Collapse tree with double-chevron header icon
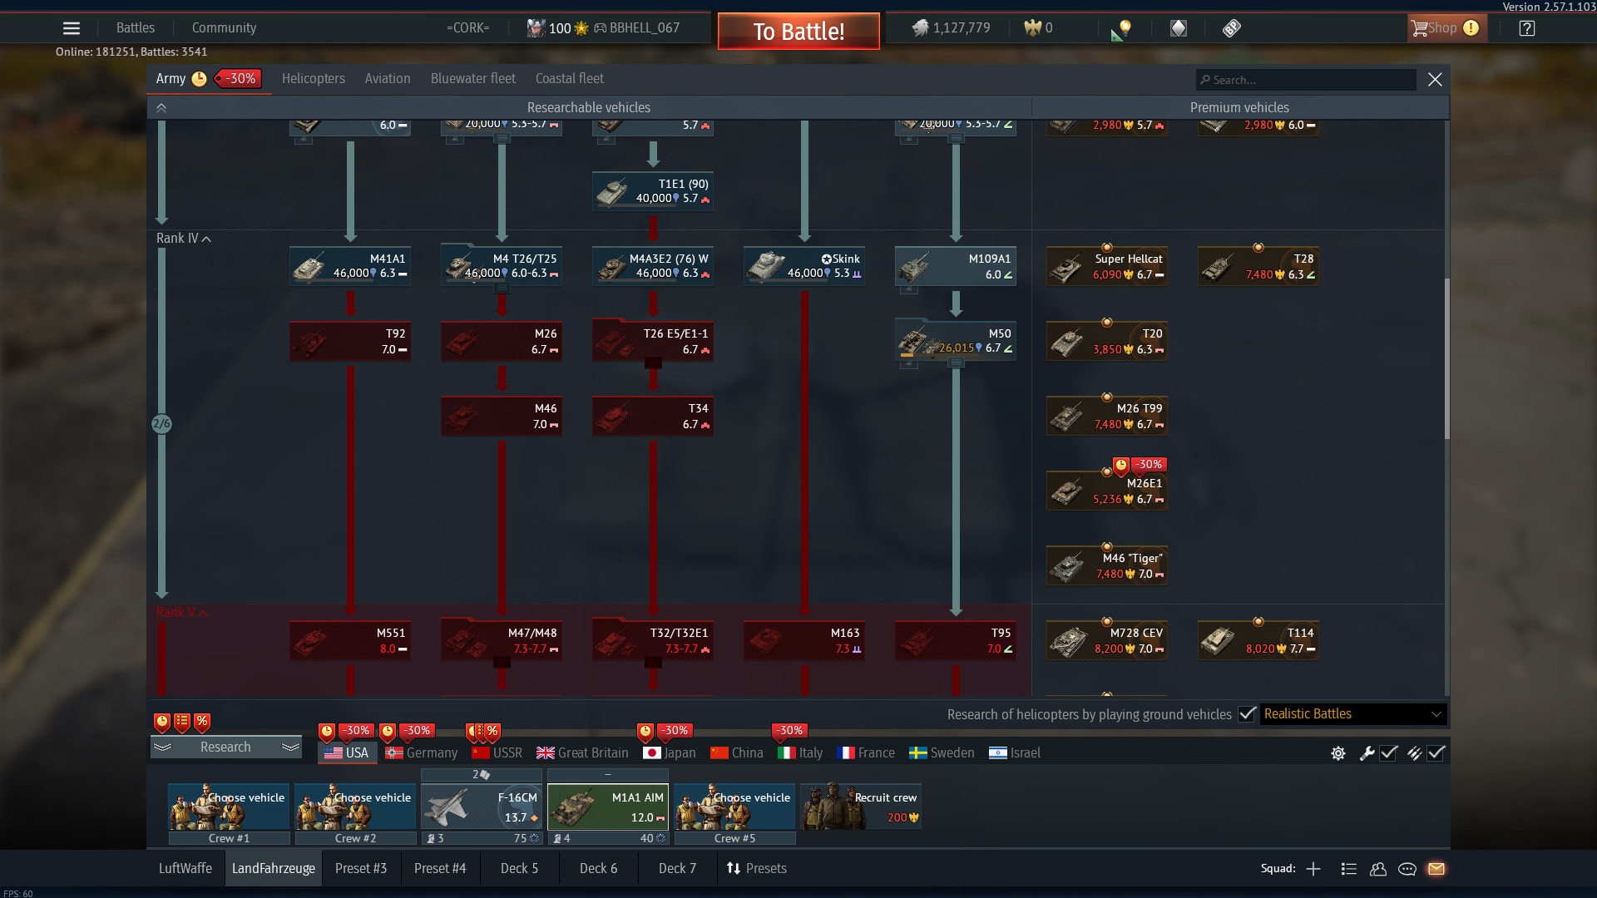 pos(161,108)
